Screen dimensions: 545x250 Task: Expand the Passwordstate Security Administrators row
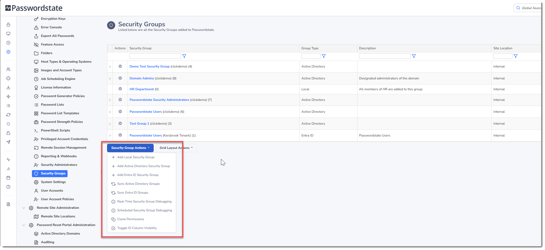tap(110, 100)
